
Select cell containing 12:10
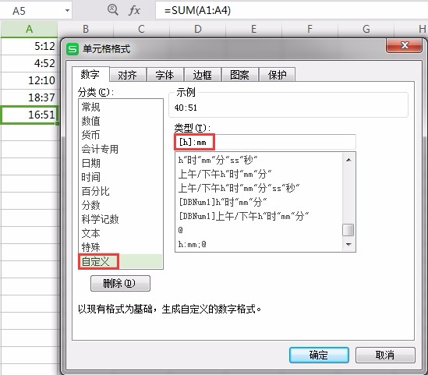pos(29,80)
